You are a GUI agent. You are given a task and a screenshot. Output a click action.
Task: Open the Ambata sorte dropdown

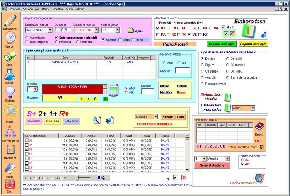click(x=227, y=158)
